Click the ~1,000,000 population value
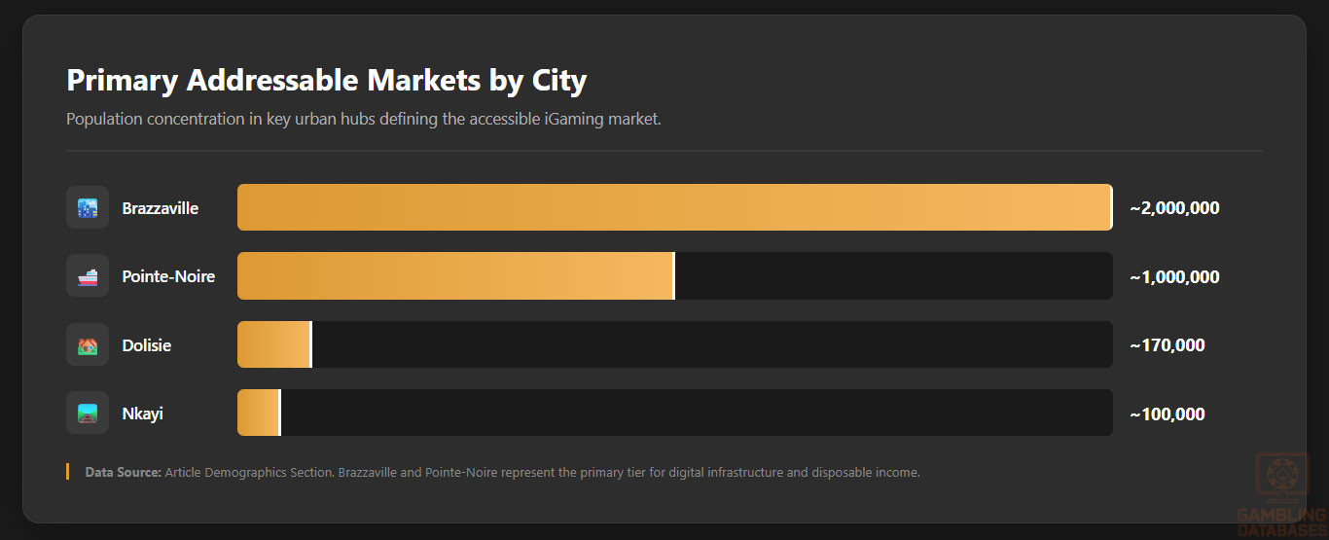The width and height of the screenshot is (1329, 540). point(1174,277)
